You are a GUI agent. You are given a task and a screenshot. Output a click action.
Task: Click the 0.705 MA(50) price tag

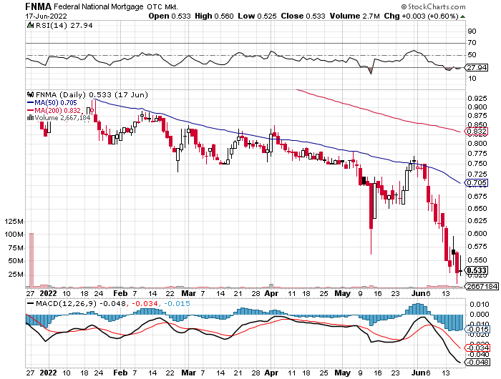(476, 183)
